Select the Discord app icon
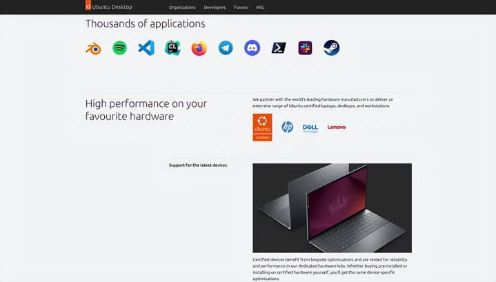This screenshot has width=496, height=282. (252, 48)
